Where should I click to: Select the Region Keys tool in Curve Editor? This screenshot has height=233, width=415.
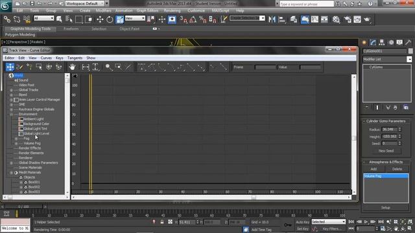pos(39,67)
